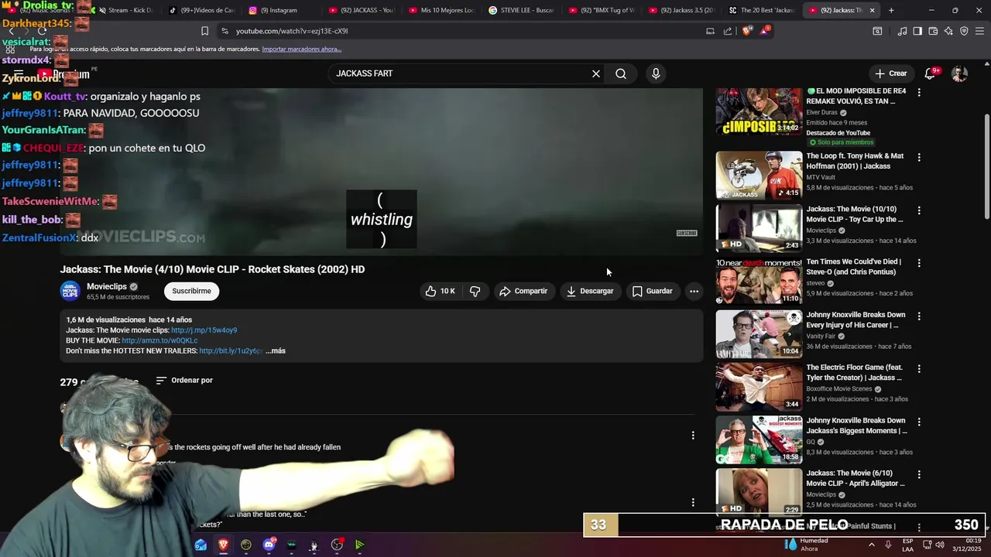Open Brave Shields lion icon

click(746, 31)
